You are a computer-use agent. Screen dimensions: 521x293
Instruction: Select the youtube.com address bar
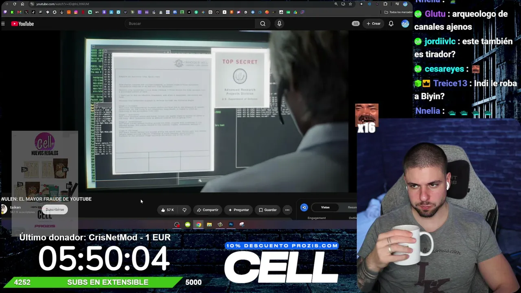pos(181,4)
